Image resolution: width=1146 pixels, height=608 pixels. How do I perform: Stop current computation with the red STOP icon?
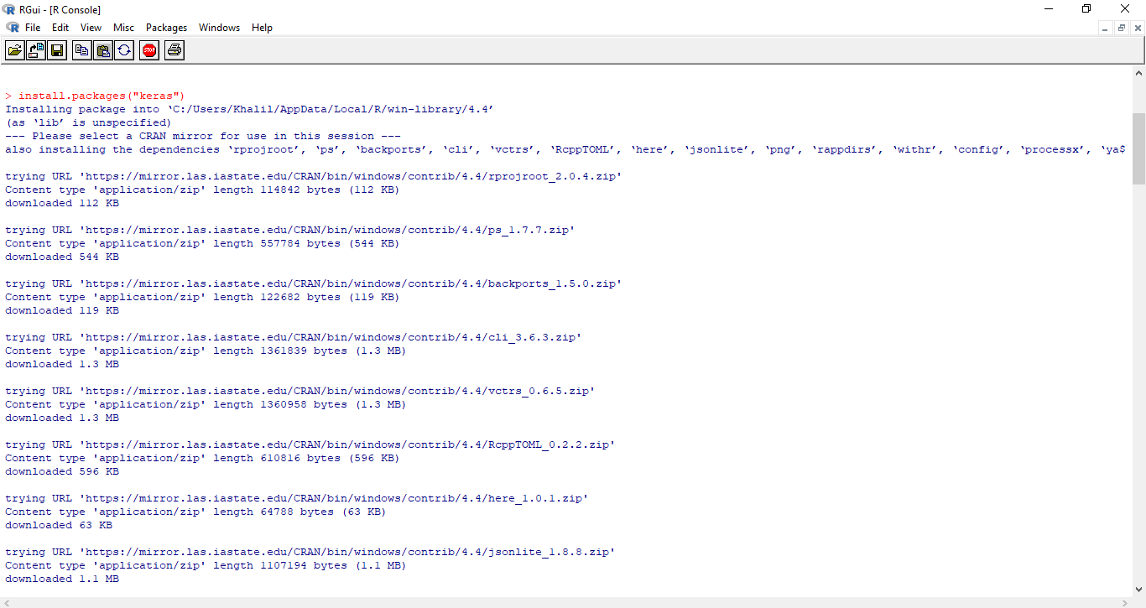click(x=149, y=51)
